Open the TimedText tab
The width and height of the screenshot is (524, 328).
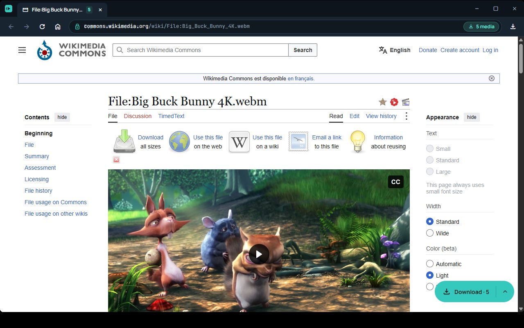(x=171, y=116)
